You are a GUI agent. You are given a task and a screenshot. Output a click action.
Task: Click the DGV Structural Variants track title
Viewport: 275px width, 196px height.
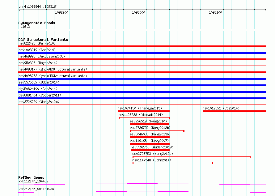(43, 40)
